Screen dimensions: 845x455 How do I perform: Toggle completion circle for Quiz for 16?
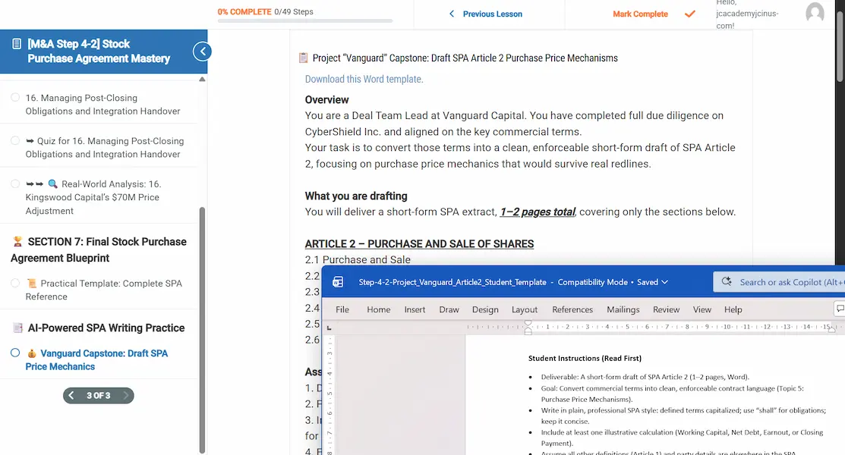coord(15,141)
